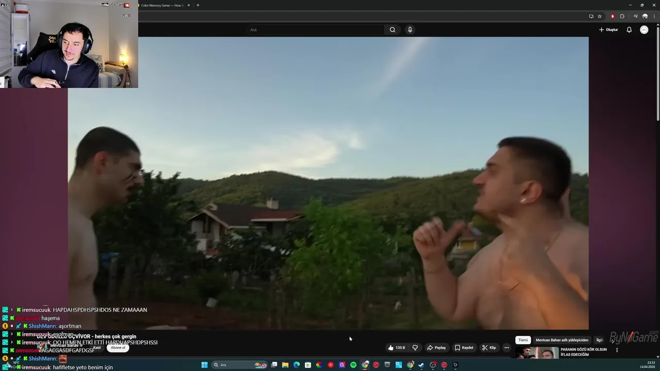Close the Color Memory Game tab
660x371 pixels.
click(x=189, y=5)
